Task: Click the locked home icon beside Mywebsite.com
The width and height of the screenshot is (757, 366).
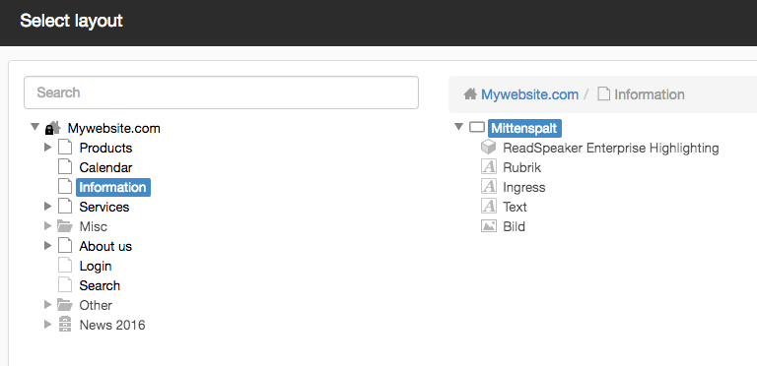Action: coord(52,128)
